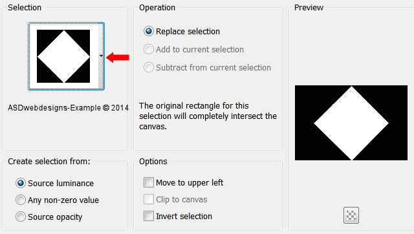Toggle the checkerboard transparency preview icon
Screen dimensions: 414x234
coord(351,215)
